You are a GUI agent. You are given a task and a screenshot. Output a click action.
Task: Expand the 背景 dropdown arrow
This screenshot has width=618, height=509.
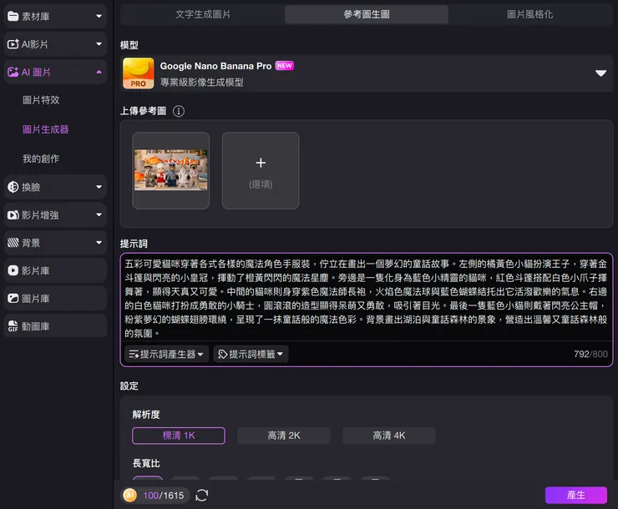tap(99, 243)
